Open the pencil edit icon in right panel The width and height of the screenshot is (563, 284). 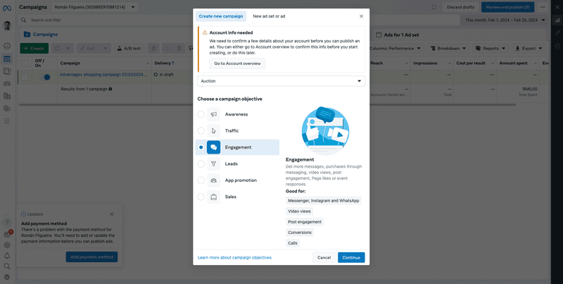click(x=557, y=33)
